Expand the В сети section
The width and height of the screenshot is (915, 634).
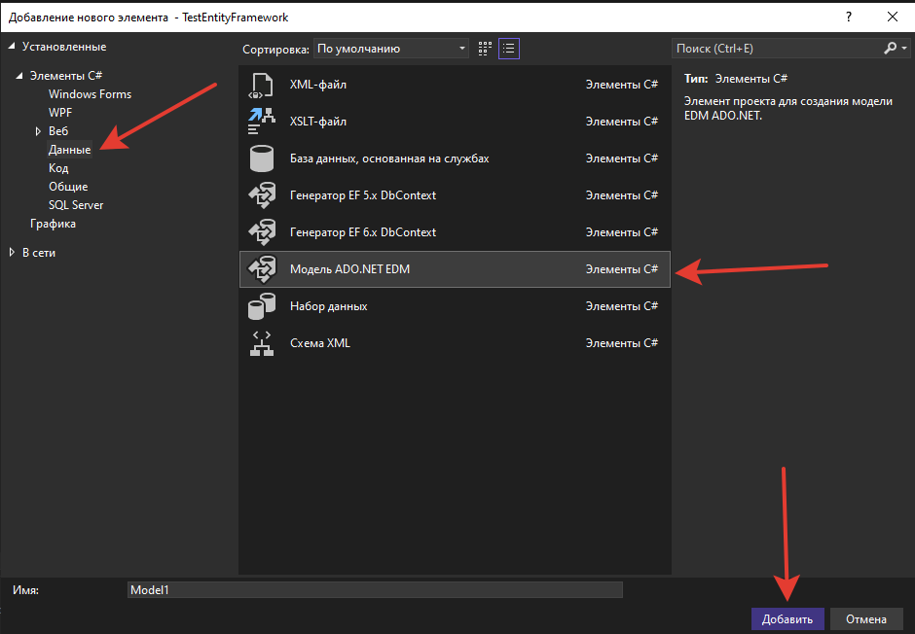pyautogui.click(x=12, y=253)
